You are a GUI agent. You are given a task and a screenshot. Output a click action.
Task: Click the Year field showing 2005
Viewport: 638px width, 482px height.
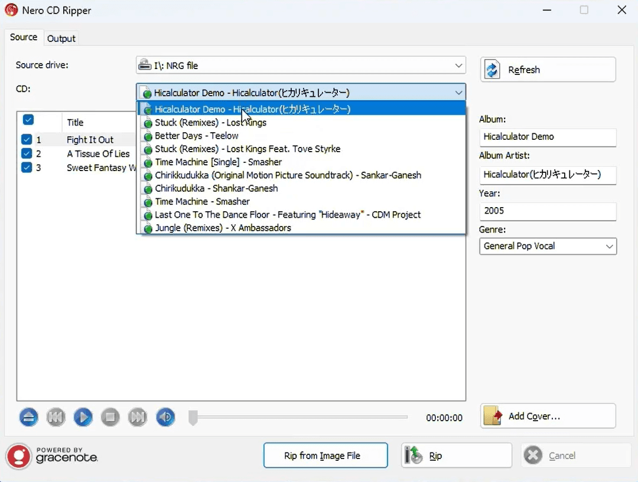[x=548, y=211]
